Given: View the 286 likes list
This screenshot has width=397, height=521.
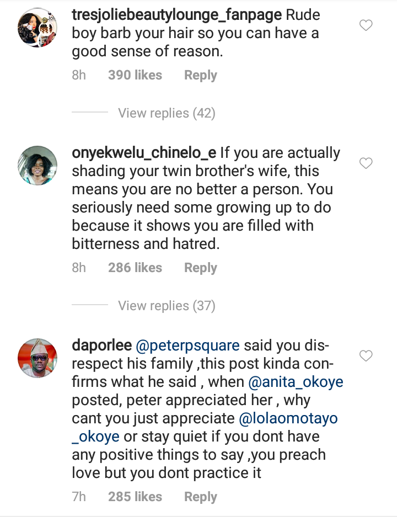Looking at the screenshot, I should click(x=135, y=268).
